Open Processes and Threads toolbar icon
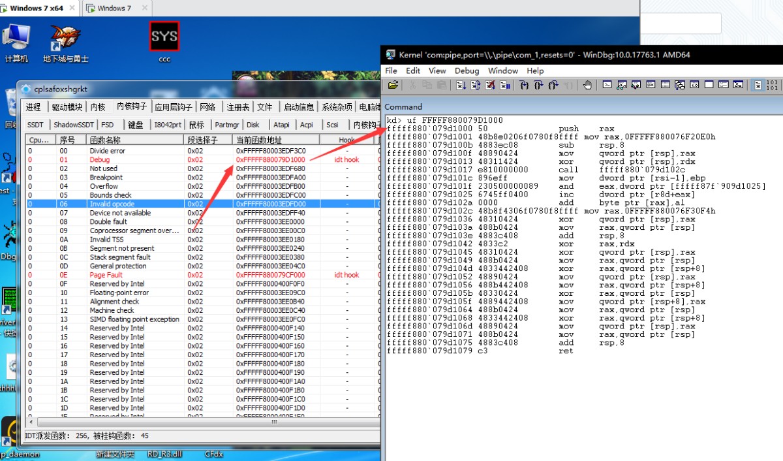The height and width of the screenshot is (461, 783). [x=723, y=85]
